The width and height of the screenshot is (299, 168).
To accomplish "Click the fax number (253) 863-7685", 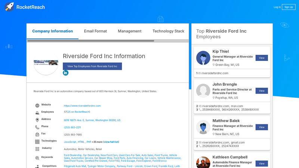I will tap(73, 135).
